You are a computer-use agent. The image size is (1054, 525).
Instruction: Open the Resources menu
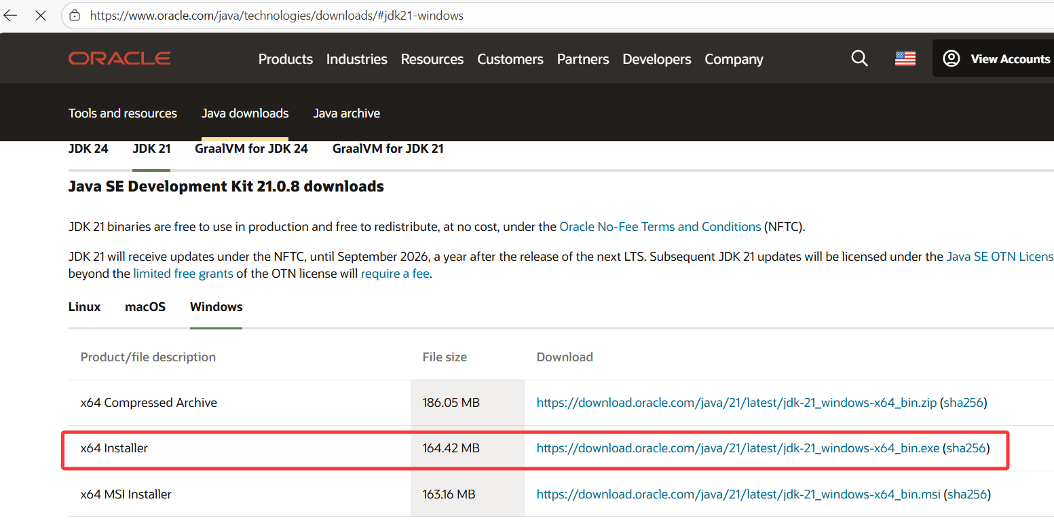[x=432, y=59]
